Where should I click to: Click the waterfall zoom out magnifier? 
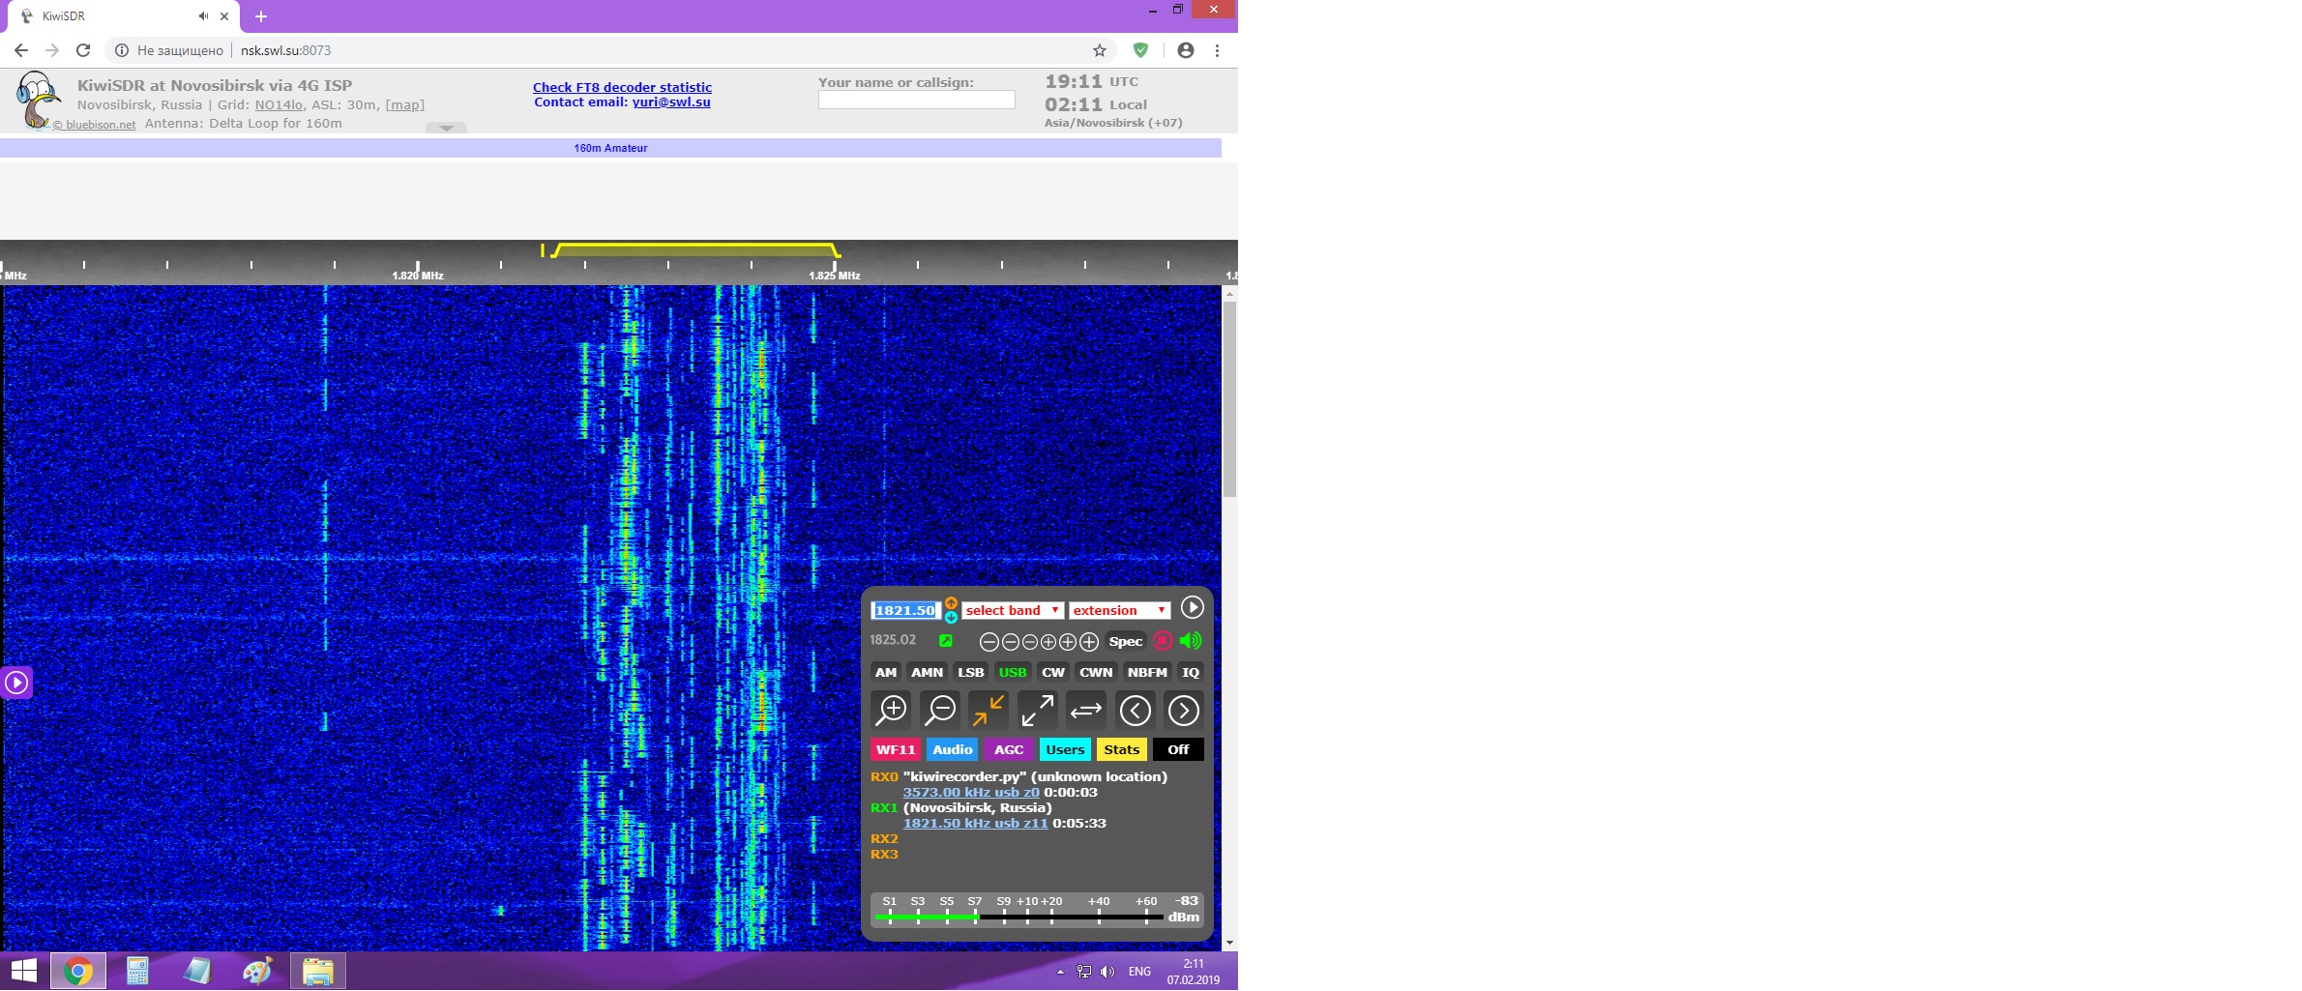coord(939,711)
